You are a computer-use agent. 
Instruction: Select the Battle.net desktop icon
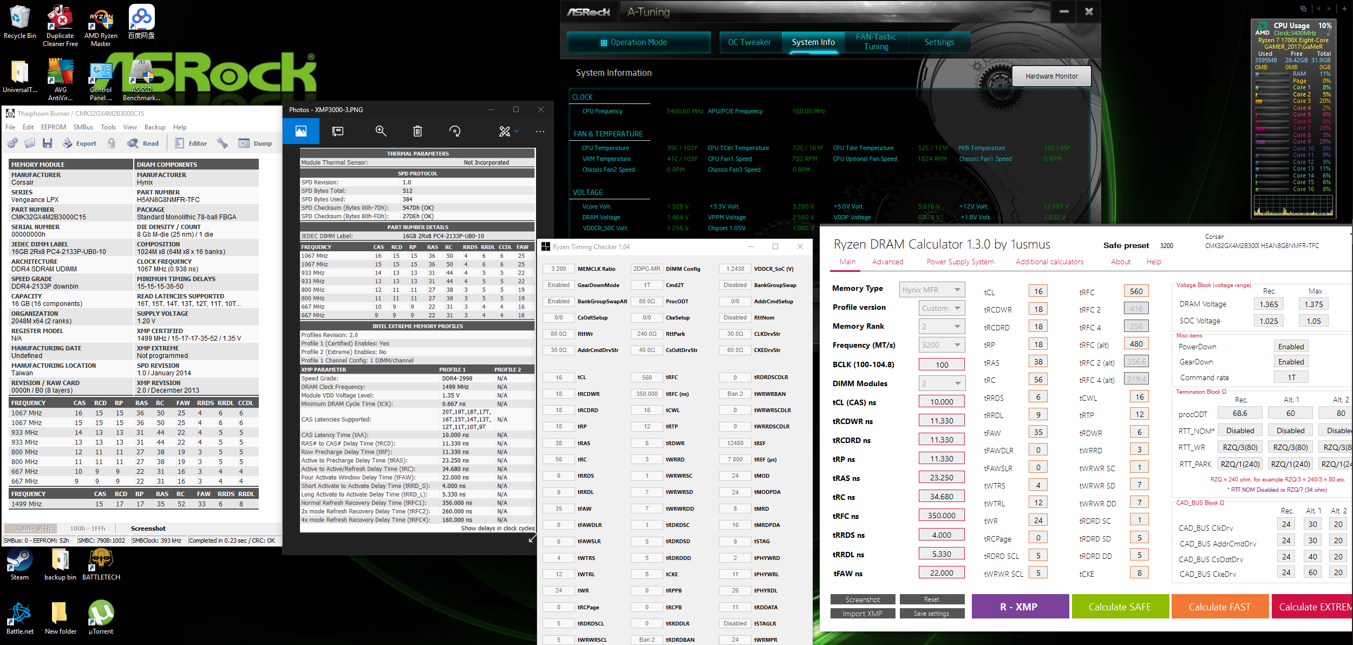point(20,618)
